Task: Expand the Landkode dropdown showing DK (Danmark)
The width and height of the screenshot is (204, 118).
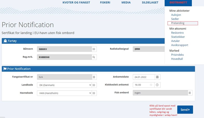Action: 64,85
